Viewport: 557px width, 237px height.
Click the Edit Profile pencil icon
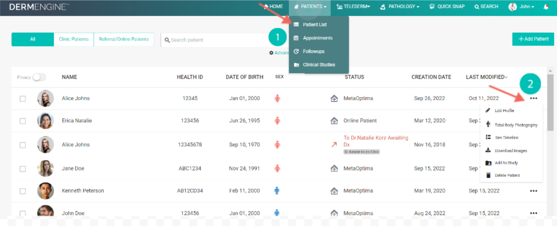(x=488, y=111)
